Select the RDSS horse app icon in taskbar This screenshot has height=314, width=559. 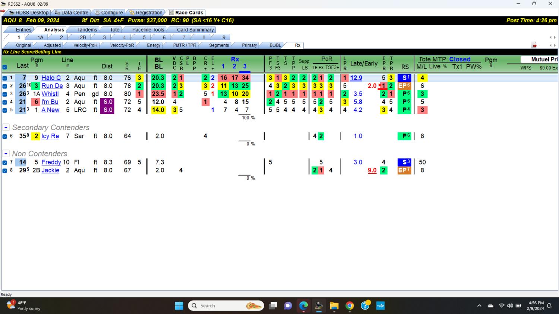[x=318, y=306]
